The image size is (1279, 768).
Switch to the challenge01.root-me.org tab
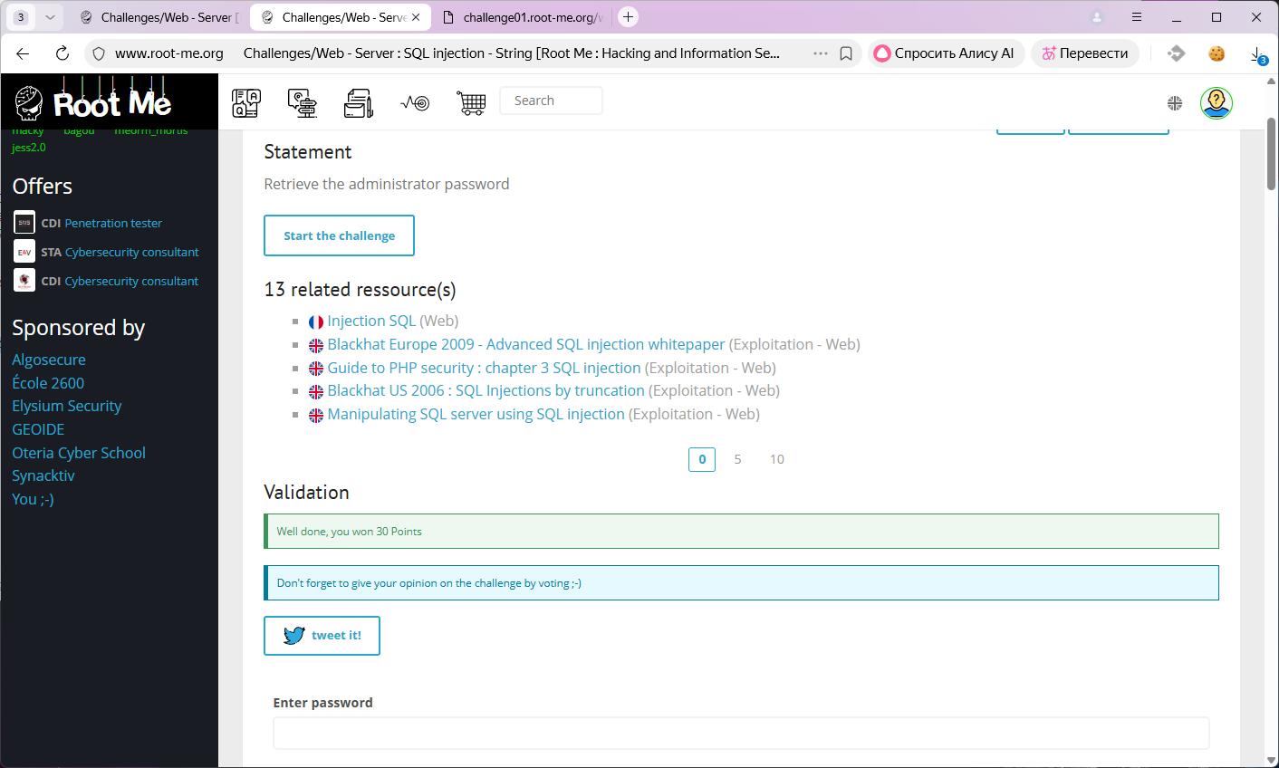pos(524,17)
